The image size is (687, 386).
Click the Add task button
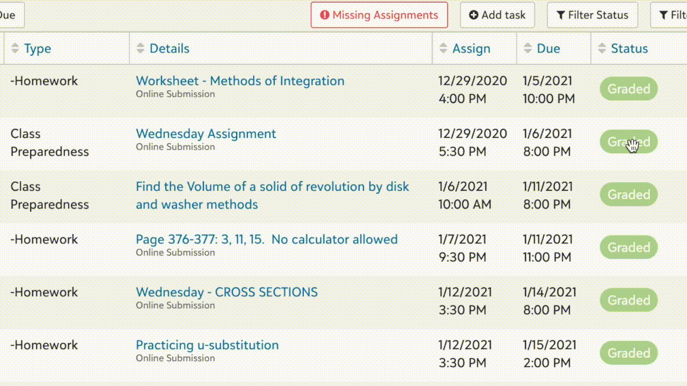pos(497,15)
